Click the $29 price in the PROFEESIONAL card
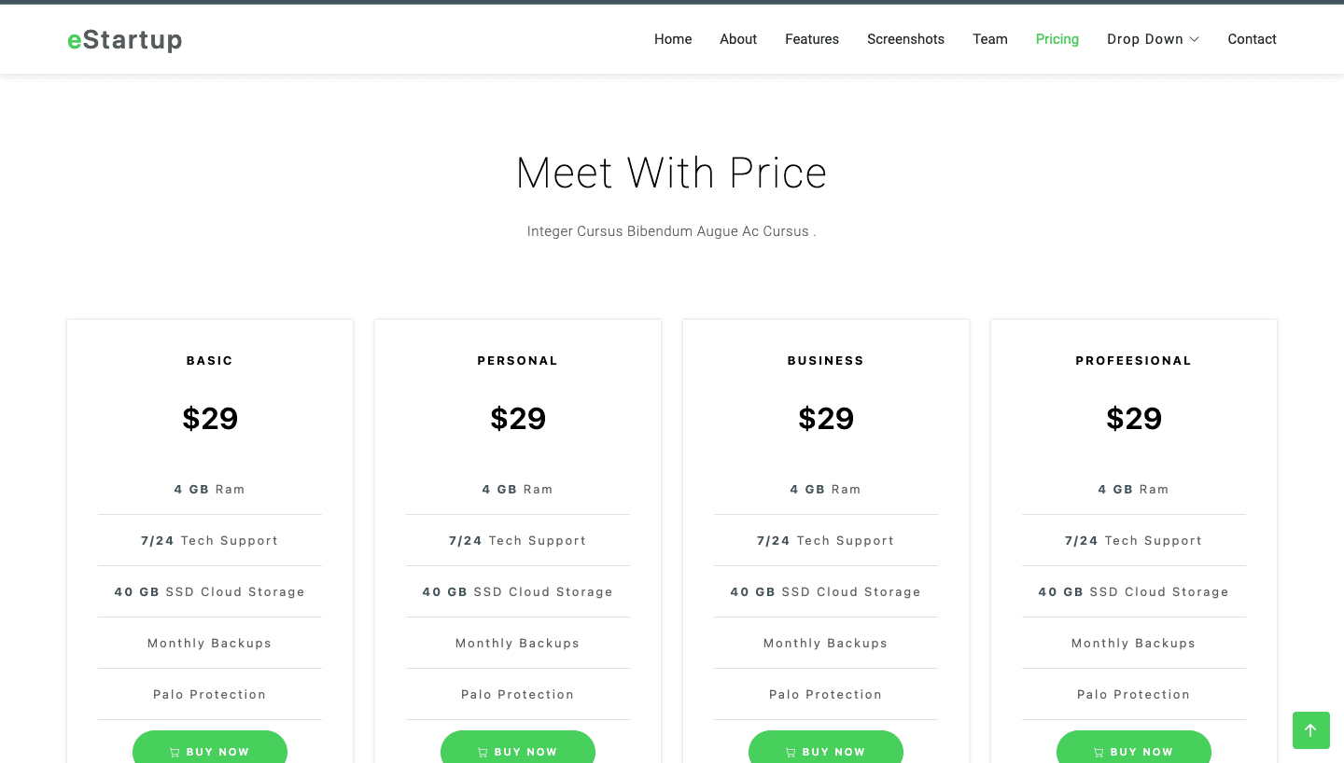 [1134, 418]
